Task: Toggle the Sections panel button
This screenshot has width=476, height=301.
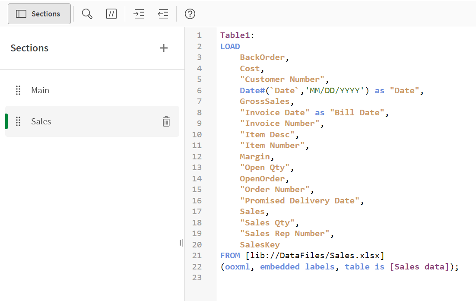Action: (x=39, y=14)
